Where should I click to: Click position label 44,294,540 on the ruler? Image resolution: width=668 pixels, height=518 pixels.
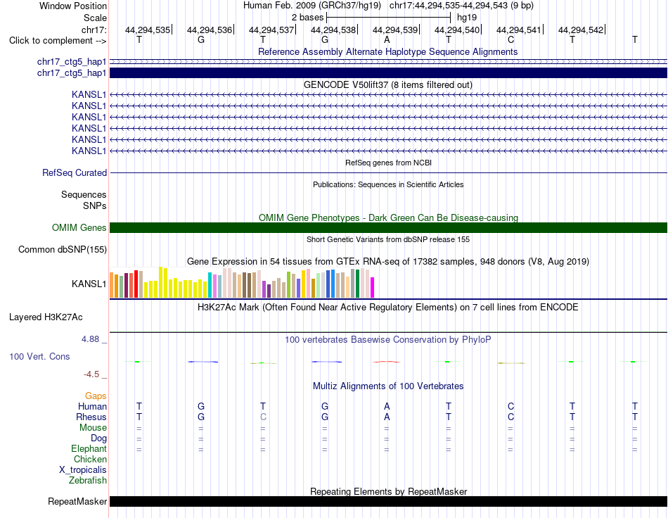point(456,30)
